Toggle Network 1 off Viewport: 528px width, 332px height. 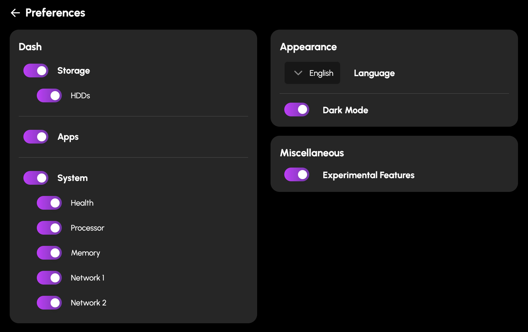pos(49,277)
